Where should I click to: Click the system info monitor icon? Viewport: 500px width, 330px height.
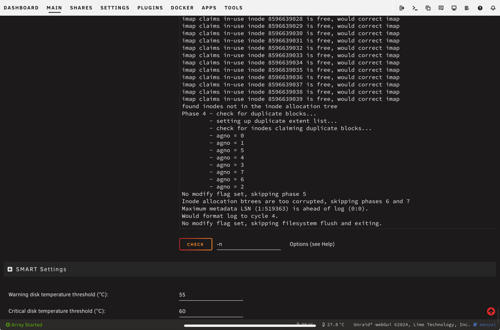[x=454, y=8]
